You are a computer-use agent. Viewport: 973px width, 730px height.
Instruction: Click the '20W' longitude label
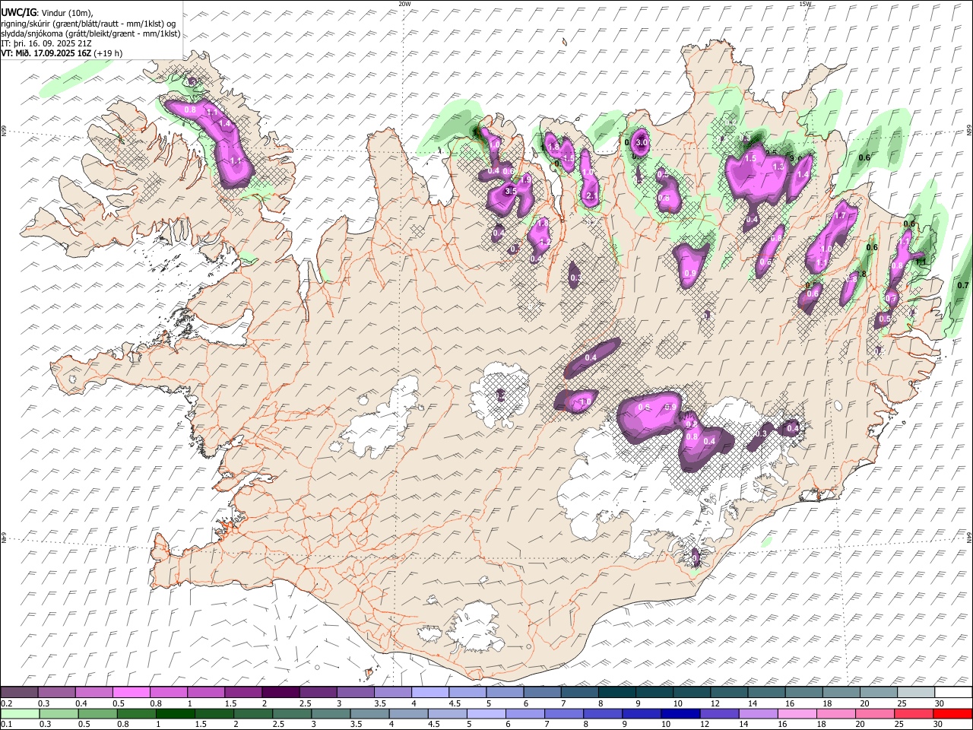(x=404, y=4)
